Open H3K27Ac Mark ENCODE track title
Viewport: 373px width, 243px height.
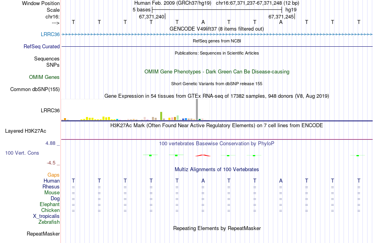pos(217,125)
